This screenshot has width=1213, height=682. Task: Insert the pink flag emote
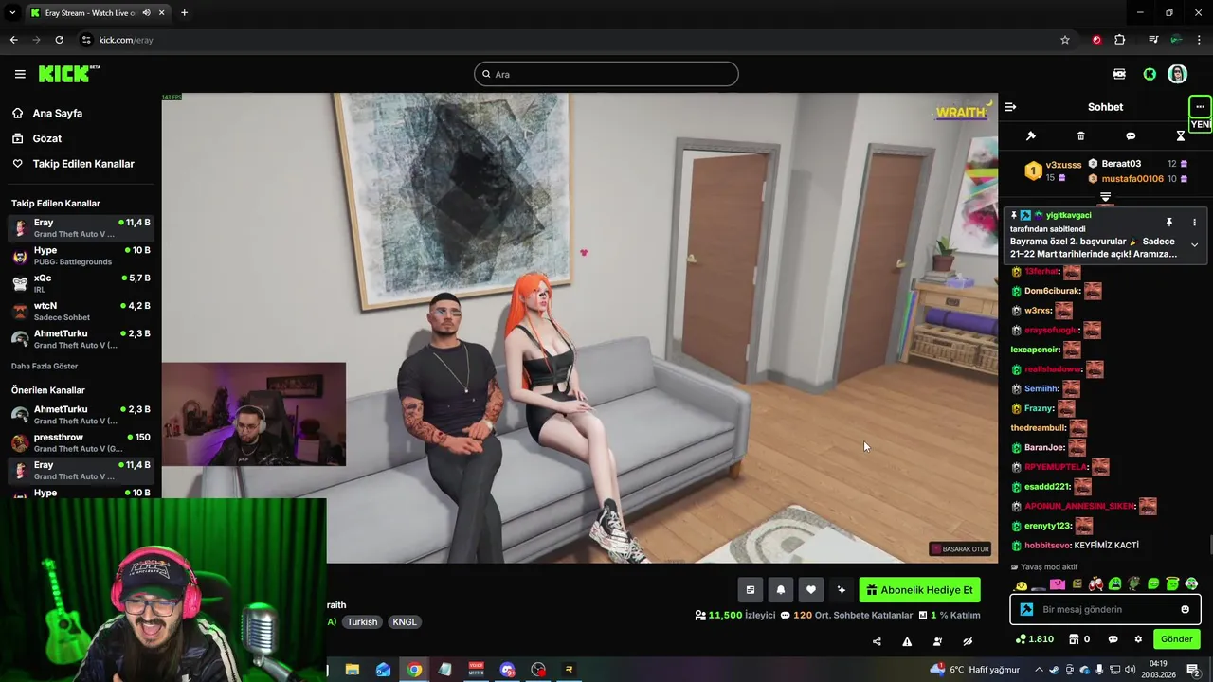pos(1058,584)
